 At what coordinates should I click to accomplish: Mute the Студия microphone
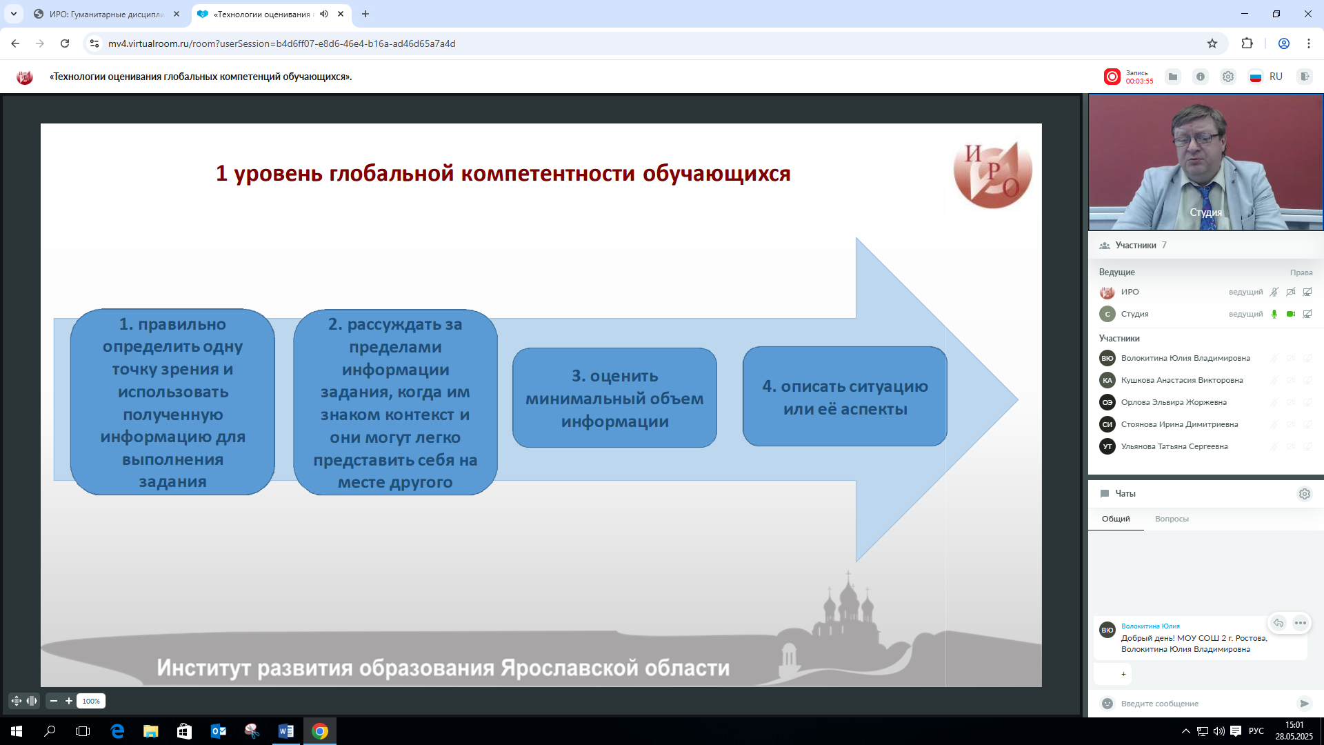(x=1274, y=314)
